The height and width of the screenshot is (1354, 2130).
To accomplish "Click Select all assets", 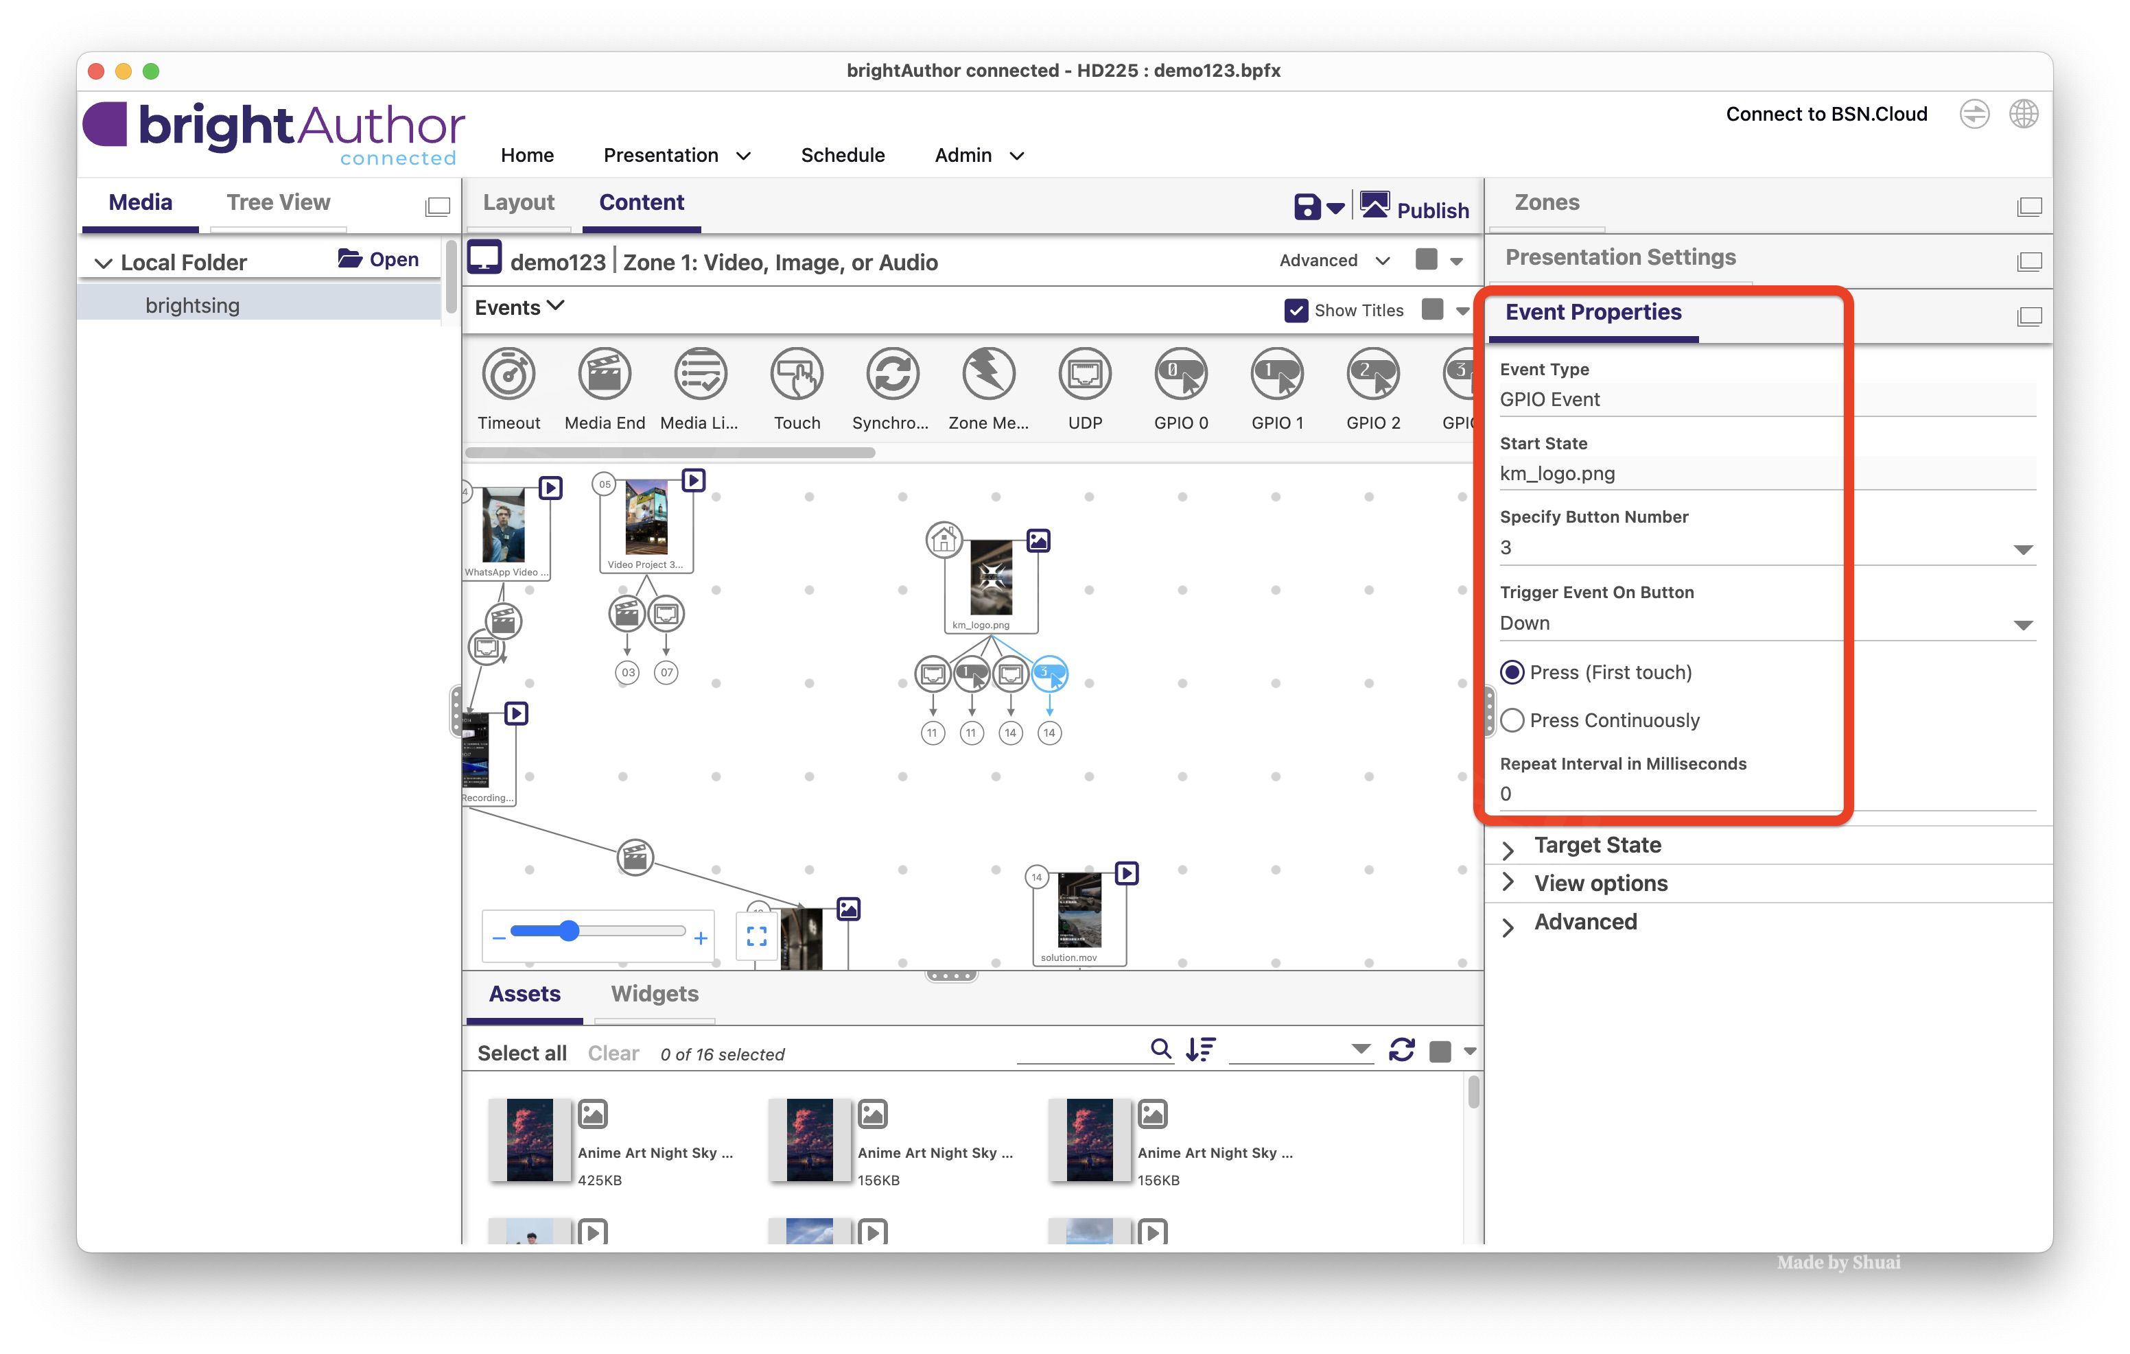I will tap(522, 1052).
